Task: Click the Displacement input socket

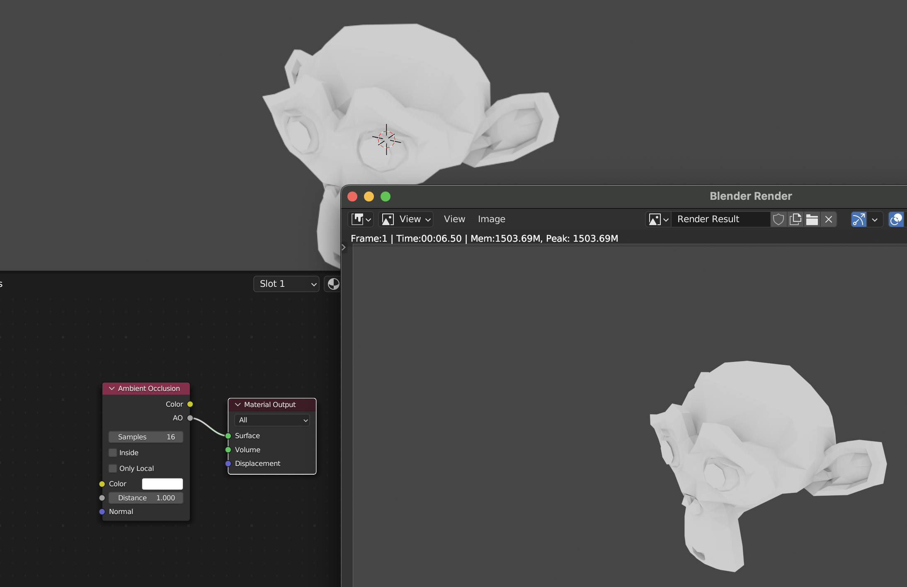Action: click(228, 463)
